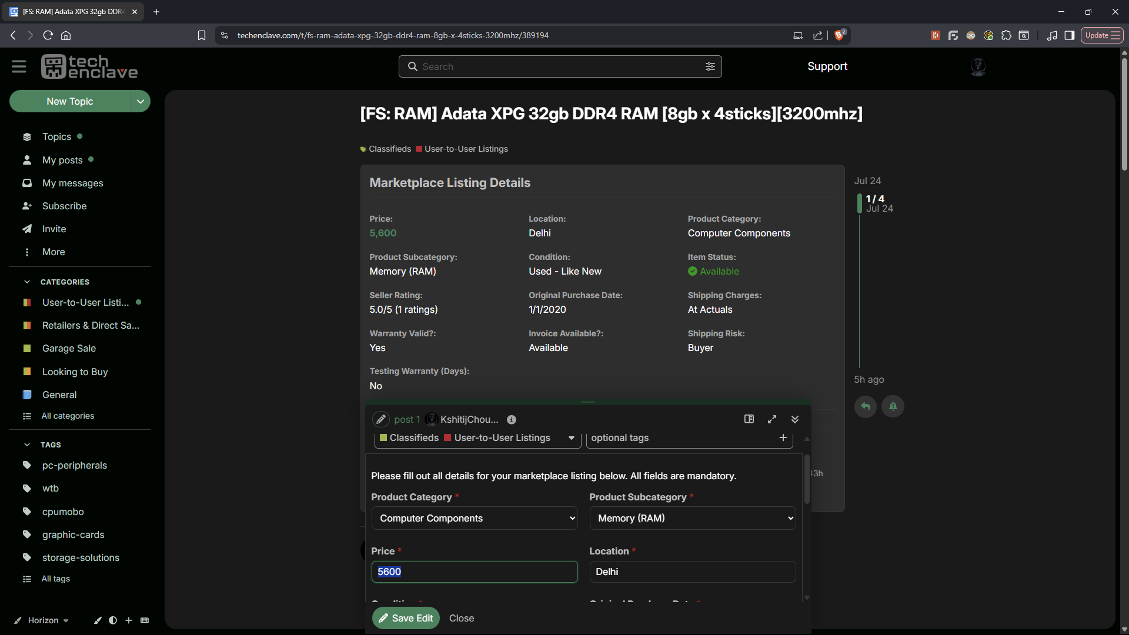This screenshot has width=1129, height=635.
Task: Go to browser home page
Action: 66,35
